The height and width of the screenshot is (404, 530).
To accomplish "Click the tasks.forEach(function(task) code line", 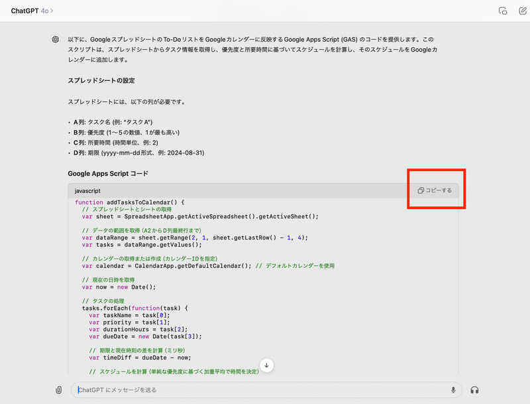I will (x=135, y=308).
